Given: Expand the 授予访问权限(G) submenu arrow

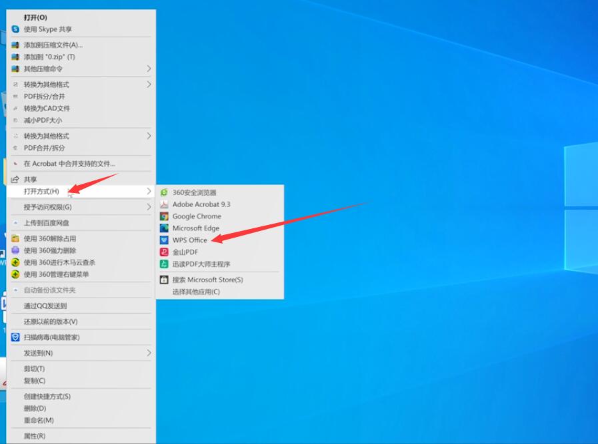Looking at the screenshot, I should coord(149,207).
